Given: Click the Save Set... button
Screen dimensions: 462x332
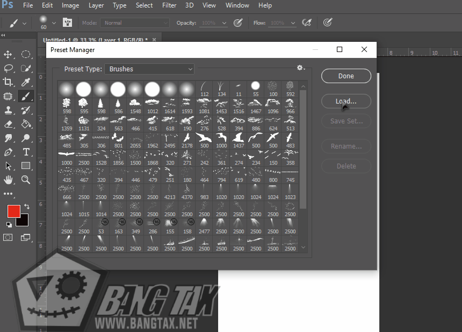Looking at the screenshot, I should point(346,121).
